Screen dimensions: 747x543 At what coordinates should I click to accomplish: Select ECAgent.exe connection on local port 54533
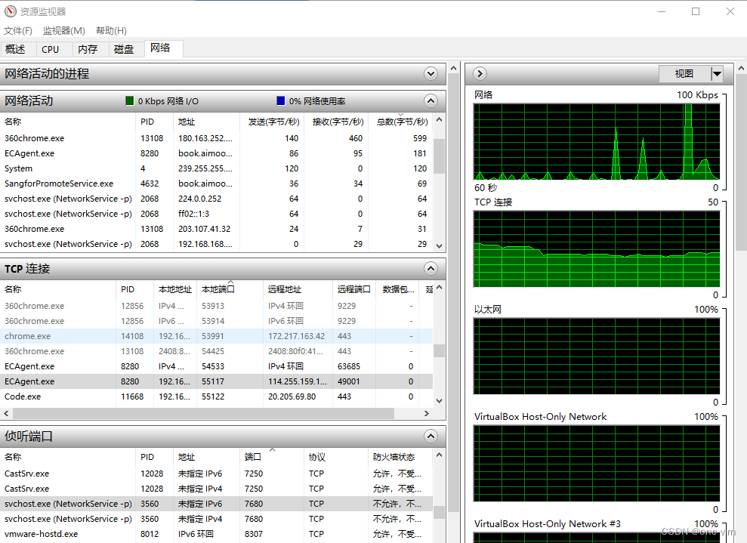(216, 366)
